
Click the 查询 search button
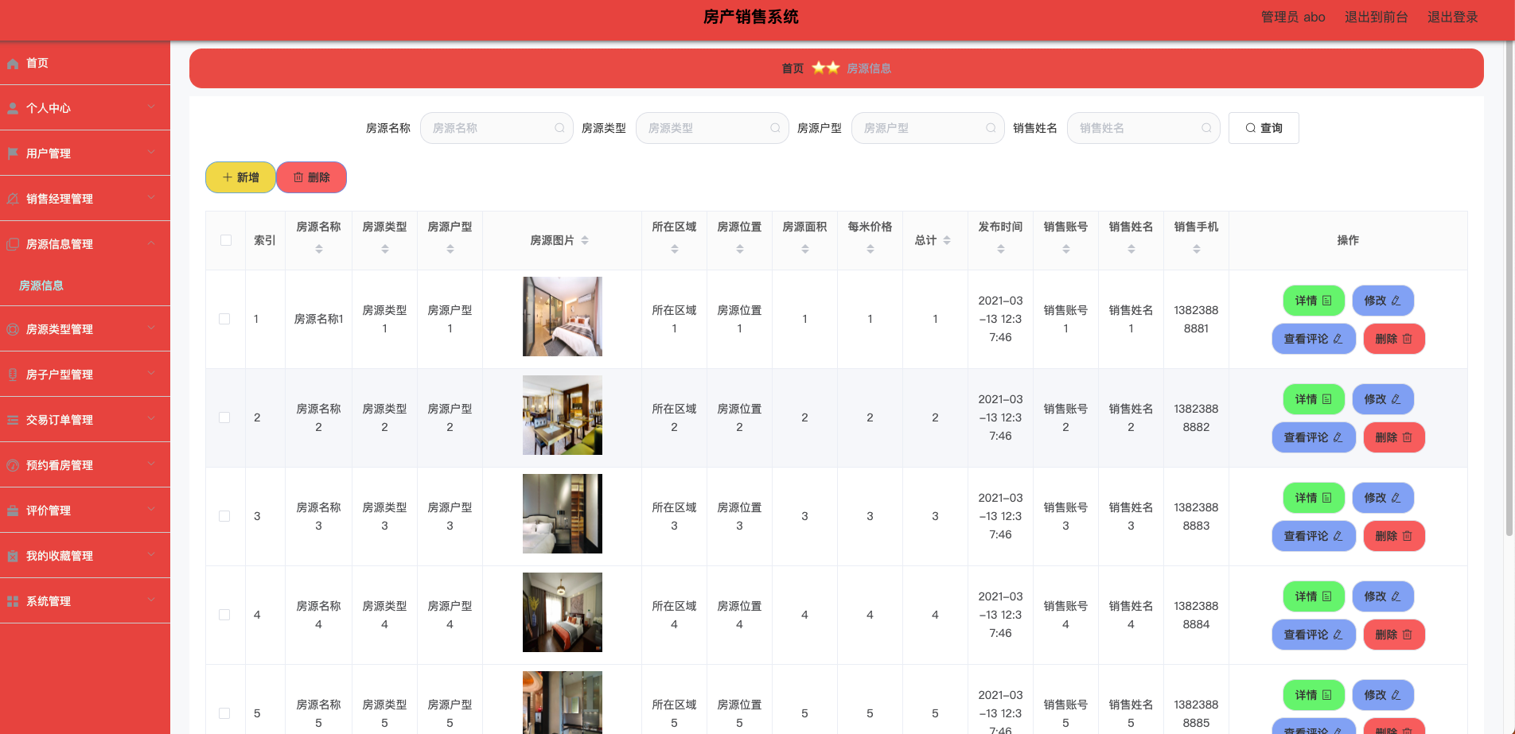(x=1264, y=128)
